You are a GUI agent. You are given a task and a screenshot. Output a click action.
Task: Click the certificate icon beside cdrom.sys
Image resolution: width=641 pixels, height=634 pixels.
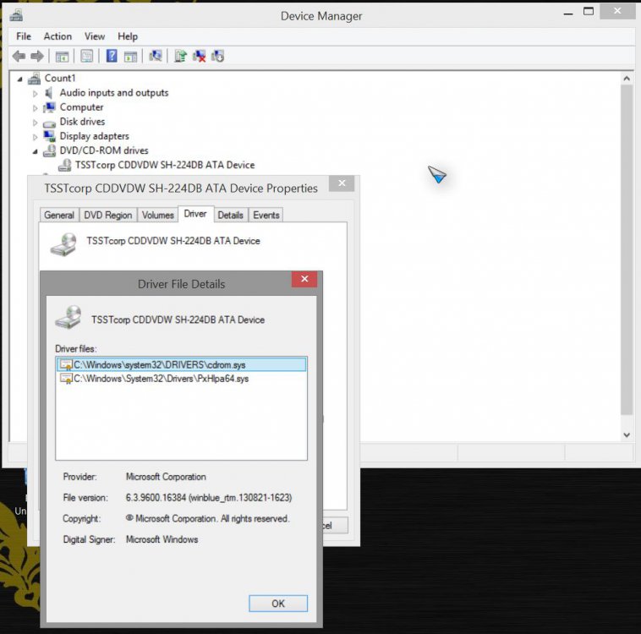coord(66,364)
